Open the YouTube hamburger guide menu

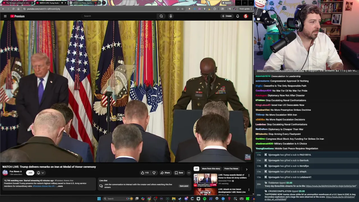(5, 16)
